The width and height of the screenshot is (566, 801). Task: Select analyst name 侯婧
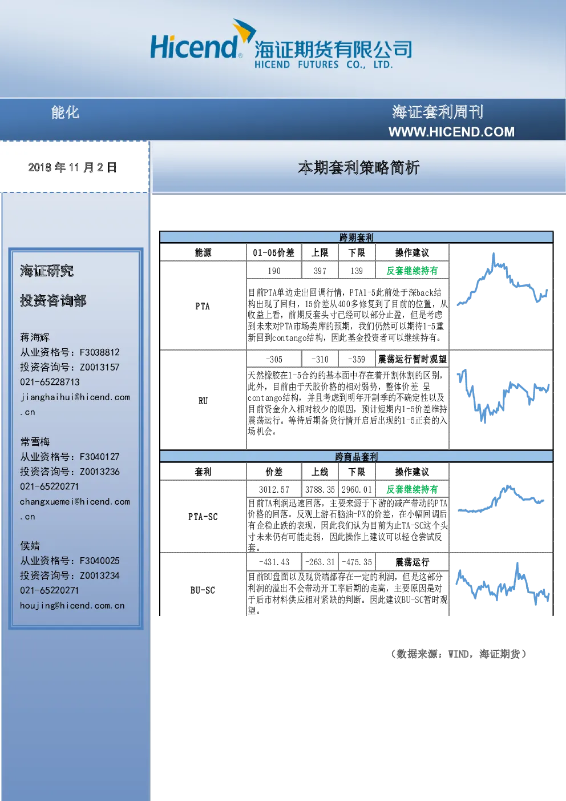(x=30, y=546)
